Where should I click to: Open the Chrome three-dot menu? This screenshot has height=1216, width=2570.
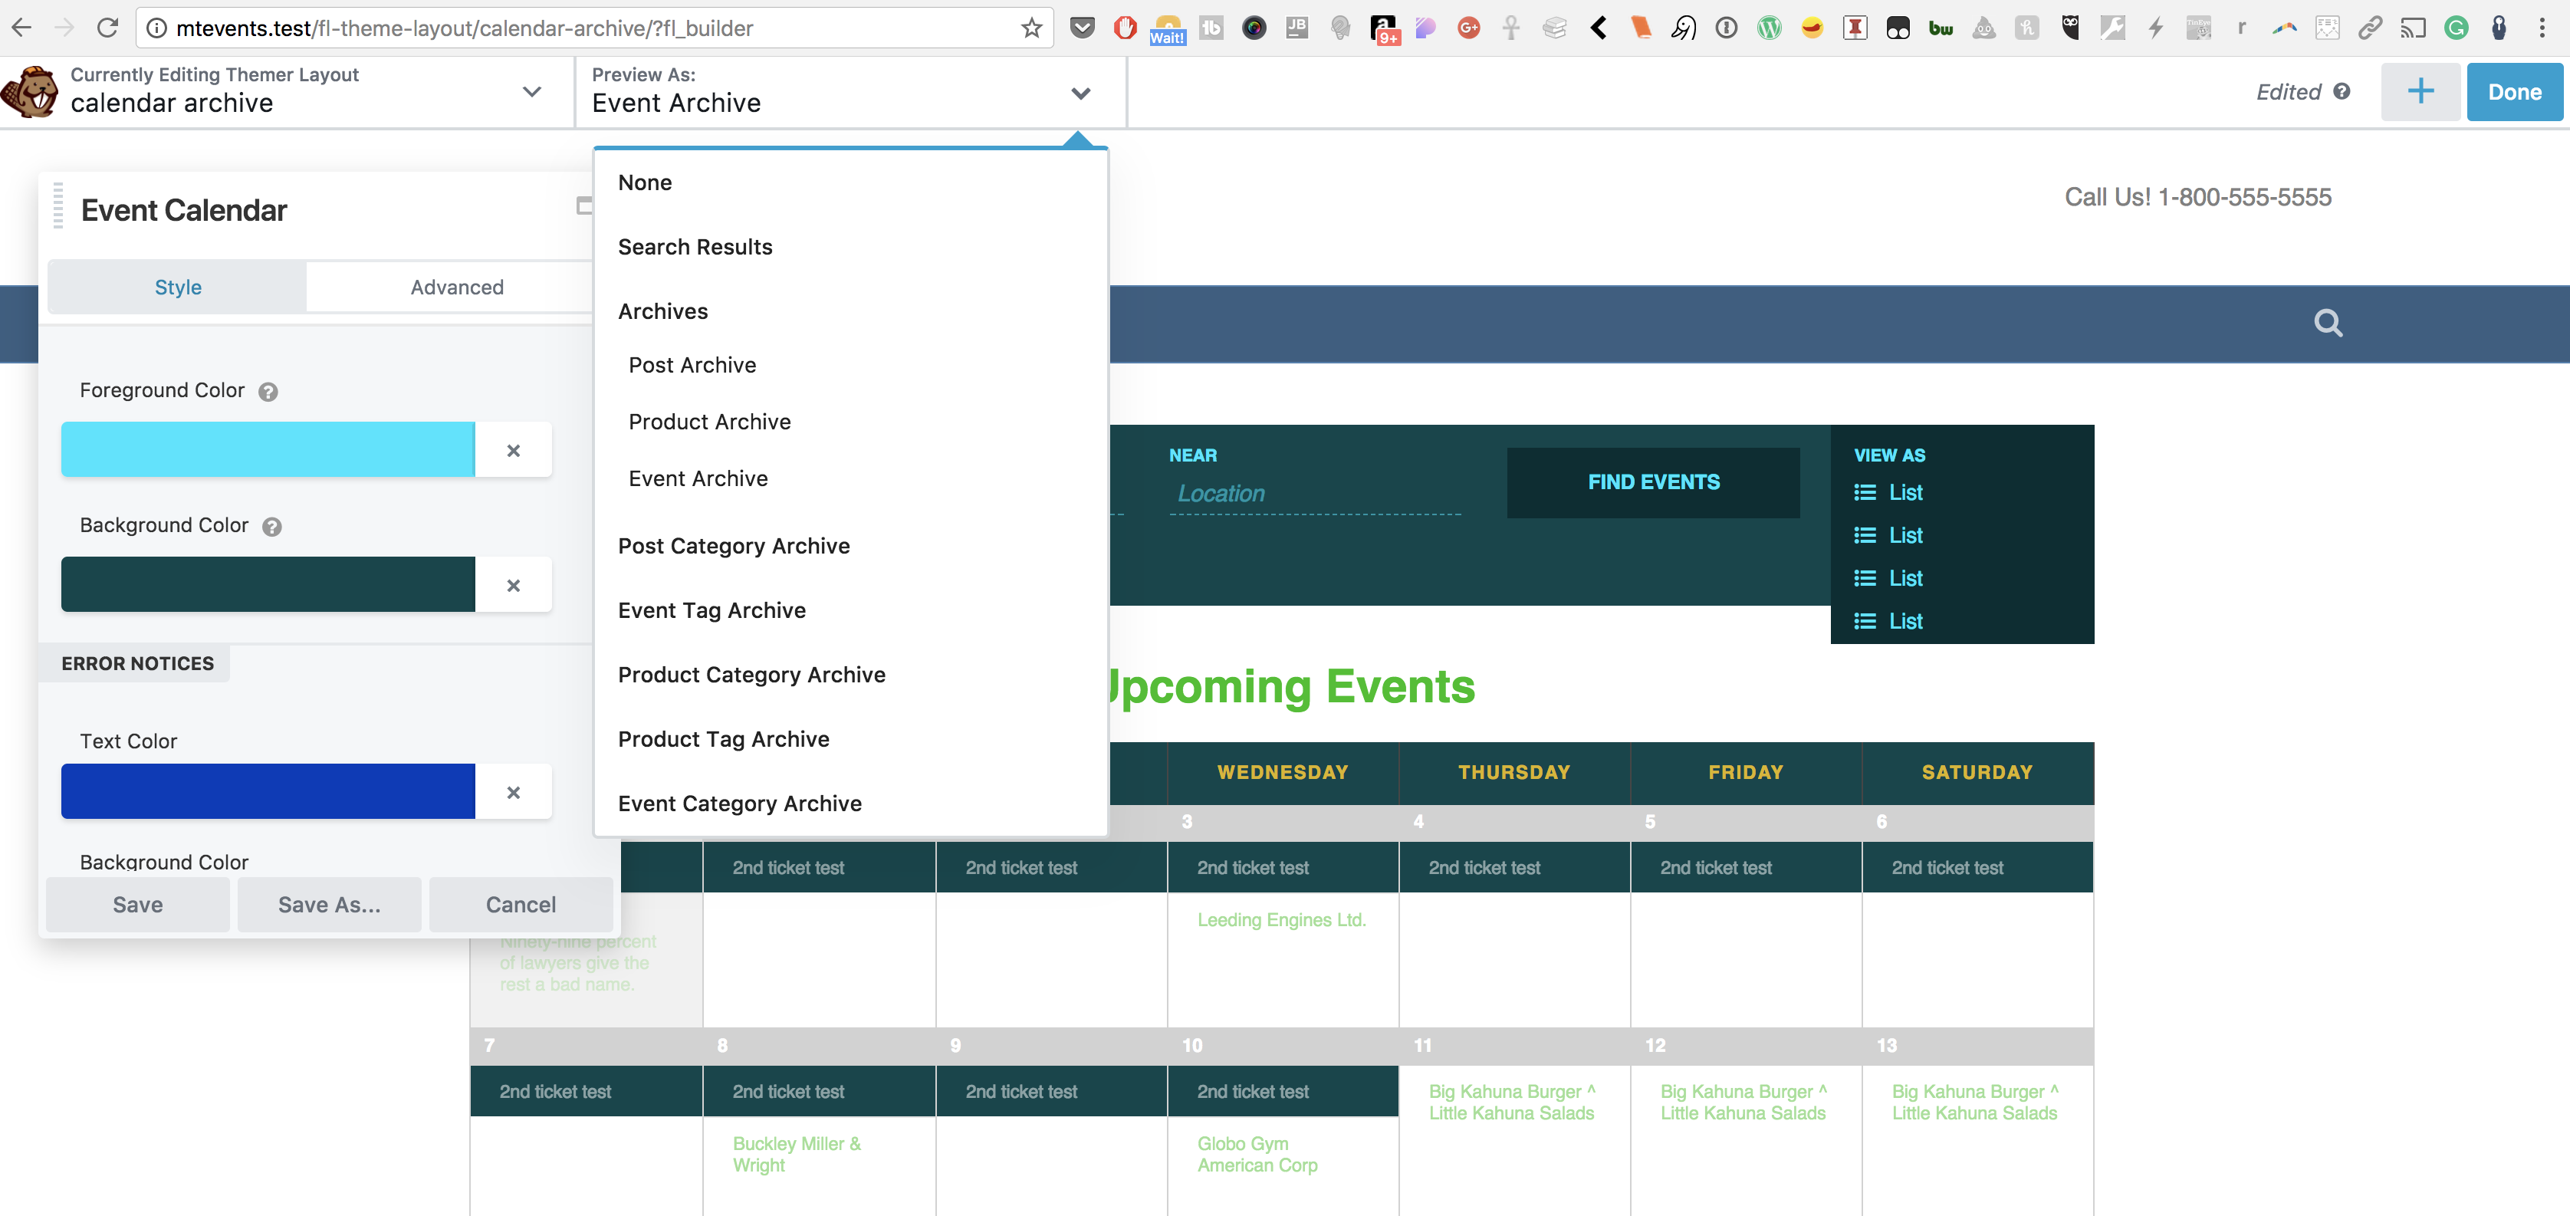tap(2542, 28)
